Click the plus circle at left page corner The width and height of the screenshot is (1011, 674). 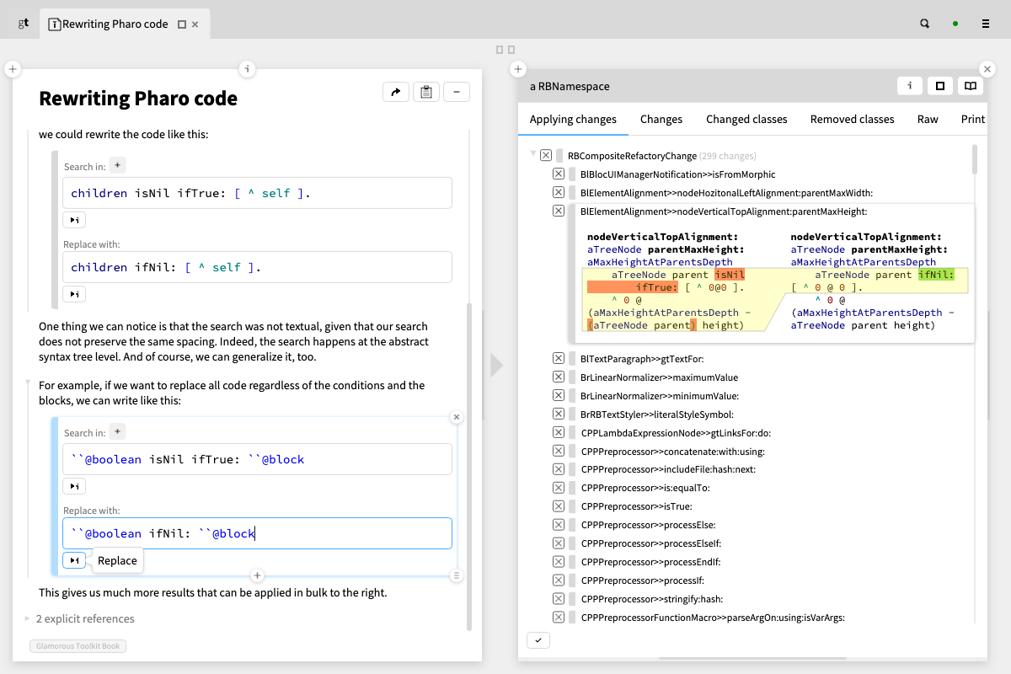(x=13, y=69)
